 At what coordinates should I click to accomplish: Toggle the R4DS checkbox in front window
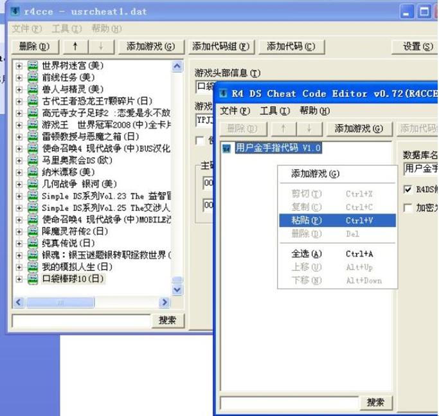[408, 190]
